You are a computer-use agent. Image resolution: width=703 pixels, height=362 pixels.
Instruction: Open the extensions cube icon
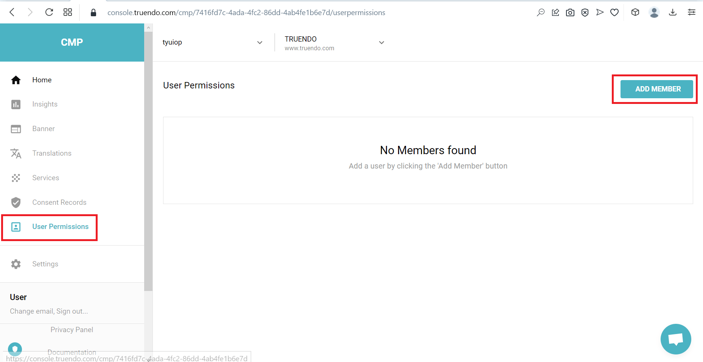(x=635, y=12)
